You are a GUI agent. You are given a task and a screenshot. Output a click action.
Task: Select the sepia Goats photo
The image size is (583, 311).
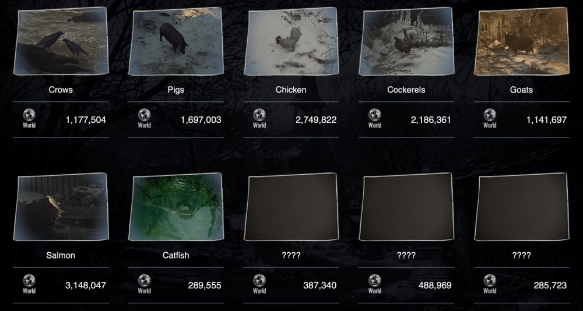(x=522, y=41)
